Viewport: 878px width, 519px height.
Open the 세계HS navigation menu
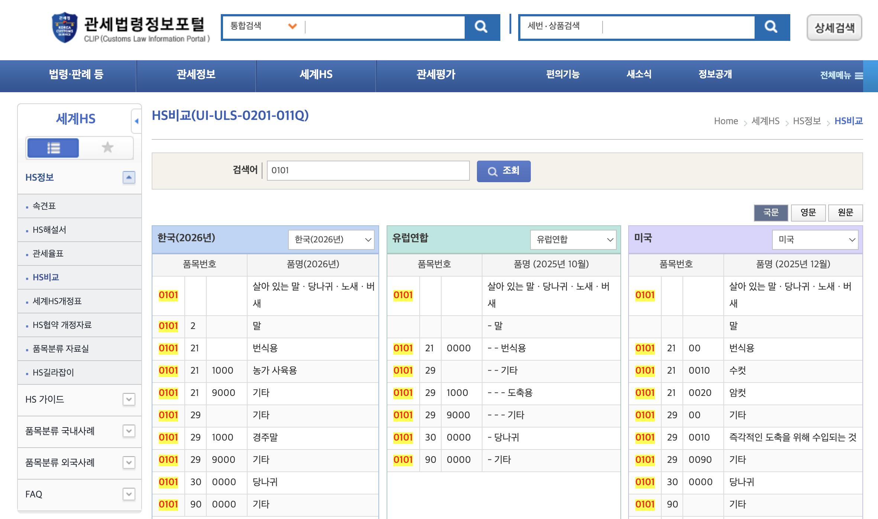(x=316, y=75)
